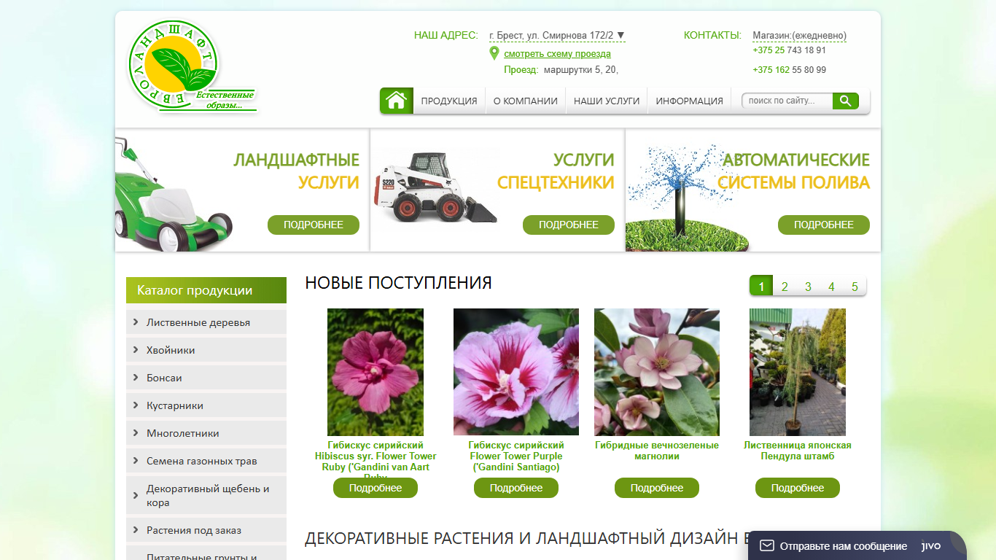Click Подробнее under Автоматические системы полива

[x=824, y=225]
